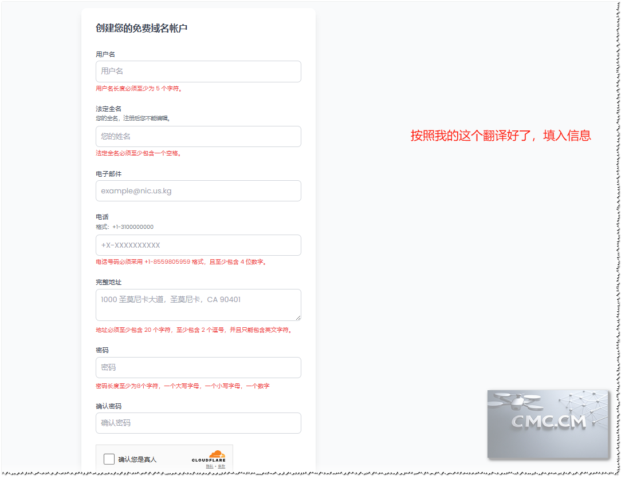Click the address requirement error message
Viewport: 625px width, 480px height.
pyautogui.click(x=195, y=330)
